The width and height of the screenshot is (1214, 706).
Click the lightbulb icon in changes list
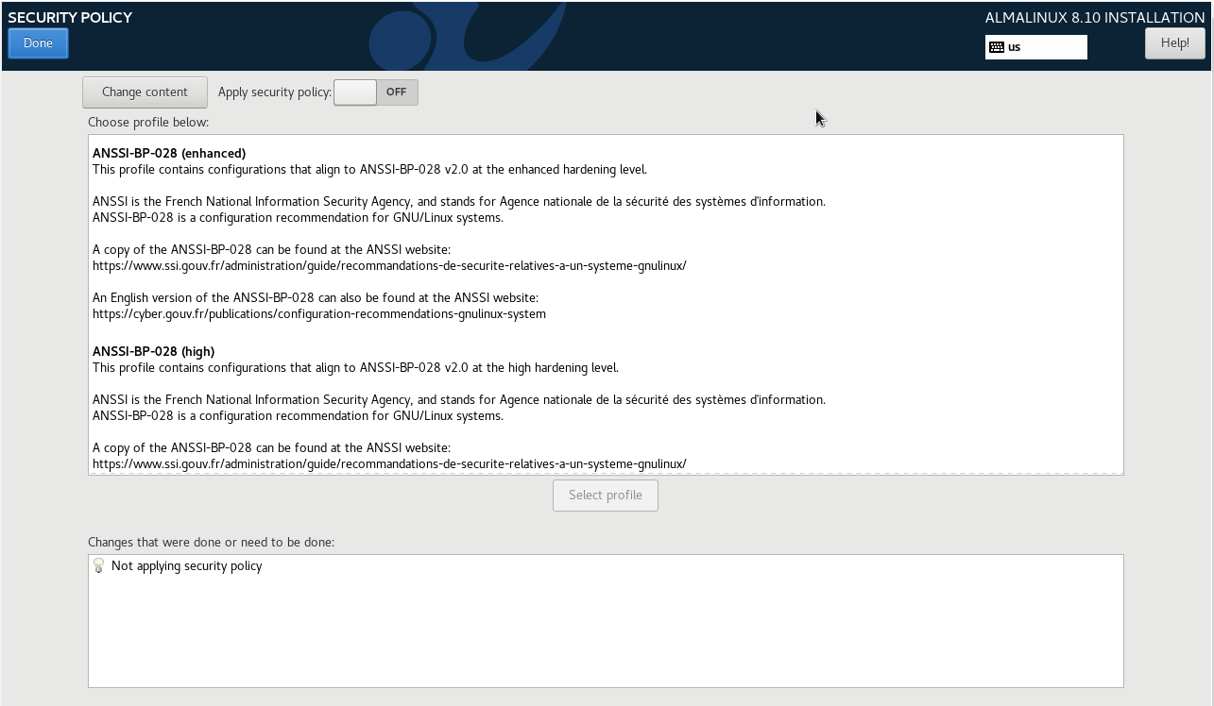point(99,566)
